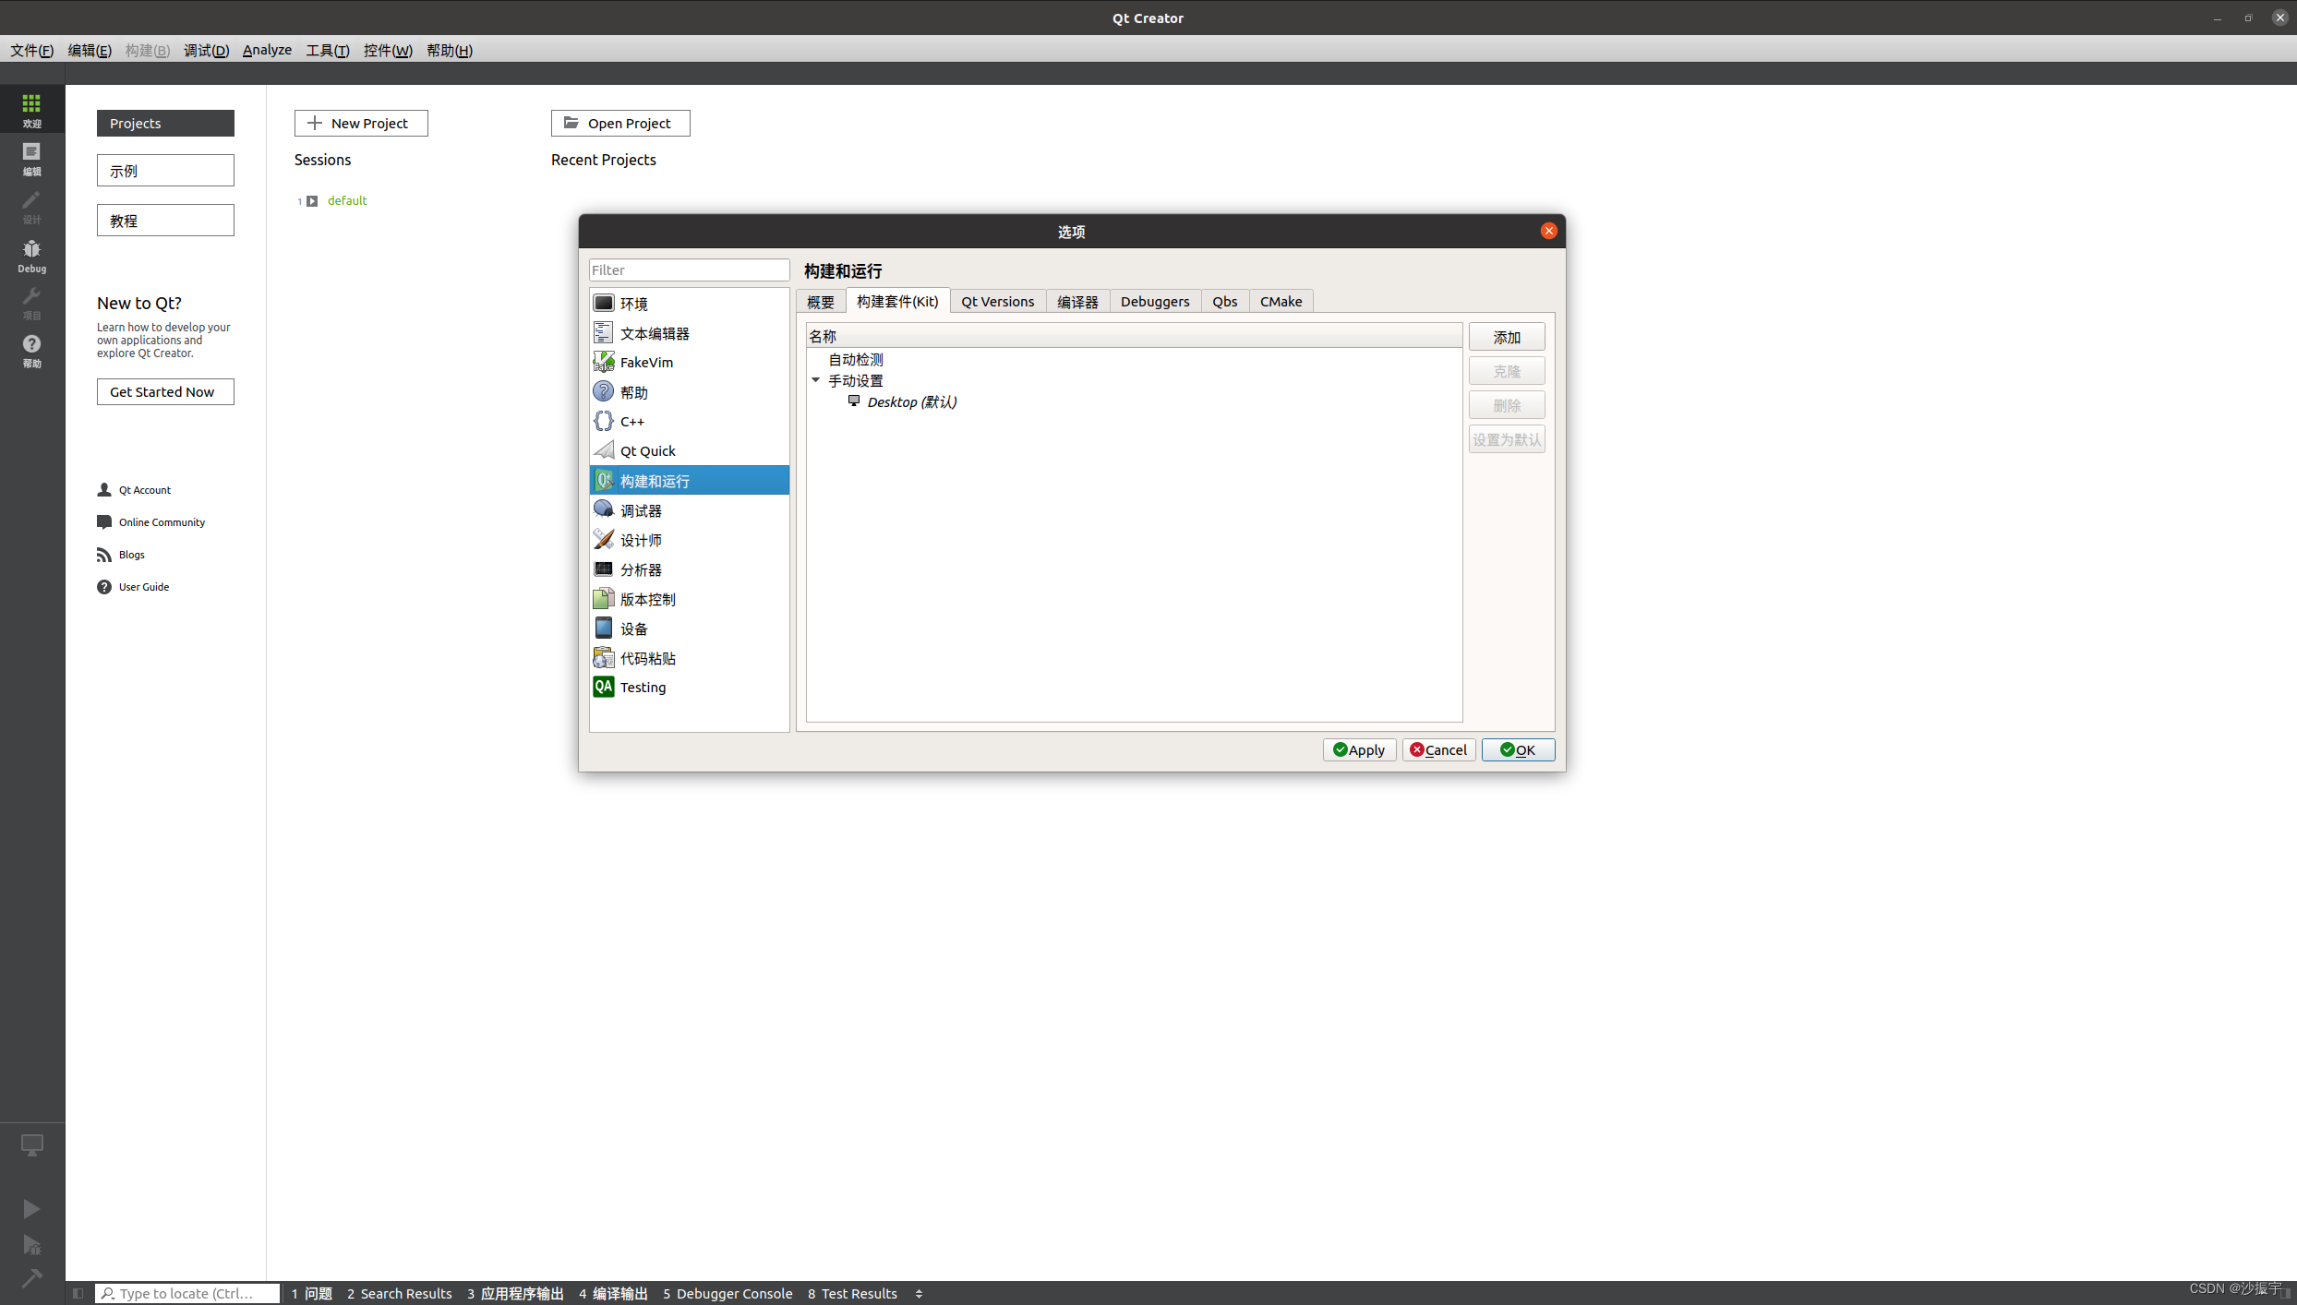This screenshot has width=2297, height=1305.
Task: Open the version control options category
Action: click(x=647, y=599)
